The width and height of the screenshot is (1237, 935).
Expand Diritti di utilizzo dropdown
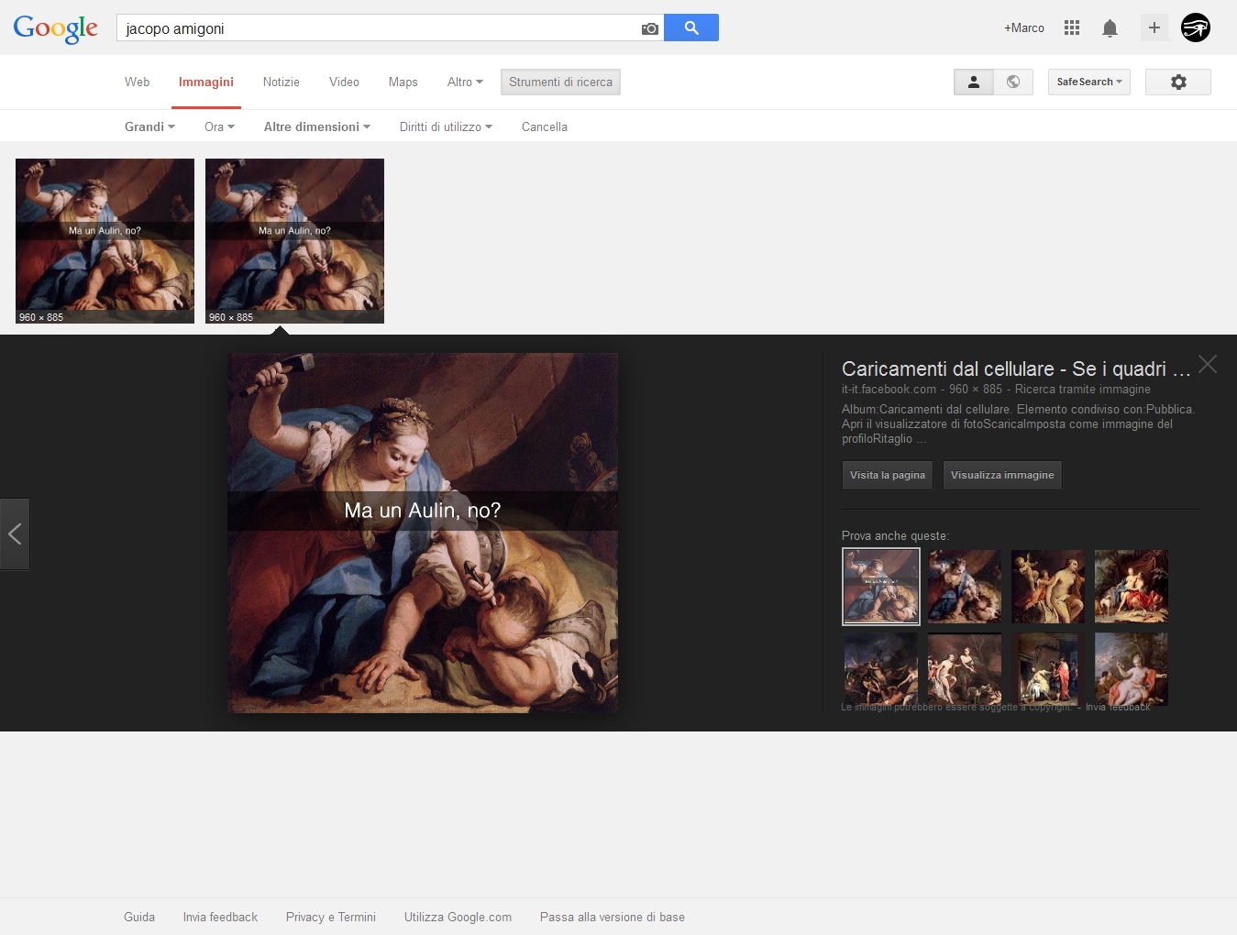pyautogui.click(x=446, y=126)
